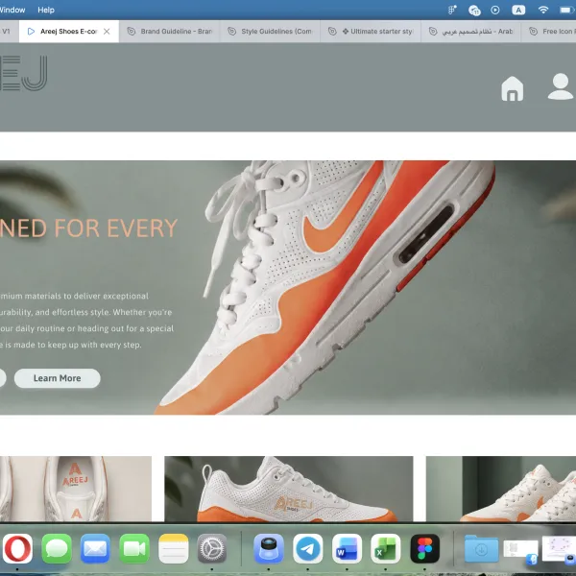Open System Settings from the dock
The height and width of the screenshot is (576, 576).
pyautogui.click(x=212, y=548)
